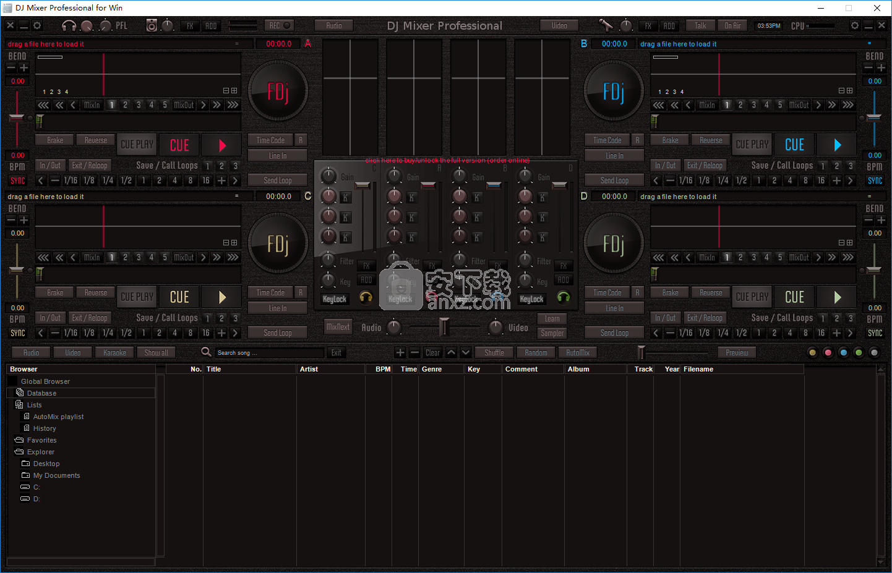
Task: Click deck A jog wheel disc
Action: (x=278, y=91)
